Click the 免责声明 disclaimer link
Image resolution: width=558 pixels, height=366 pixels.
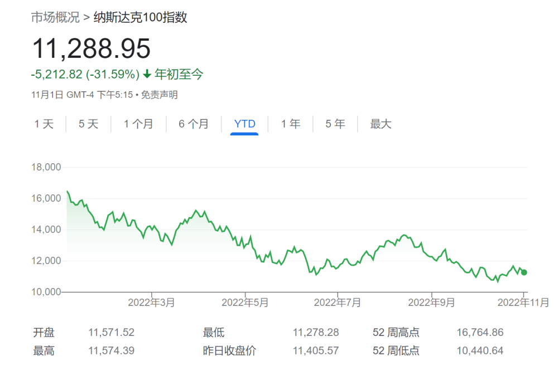coord(160,95)
